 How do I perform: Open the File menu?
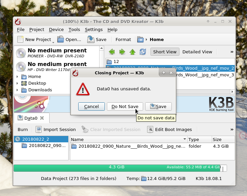click(x=21, y=29)
